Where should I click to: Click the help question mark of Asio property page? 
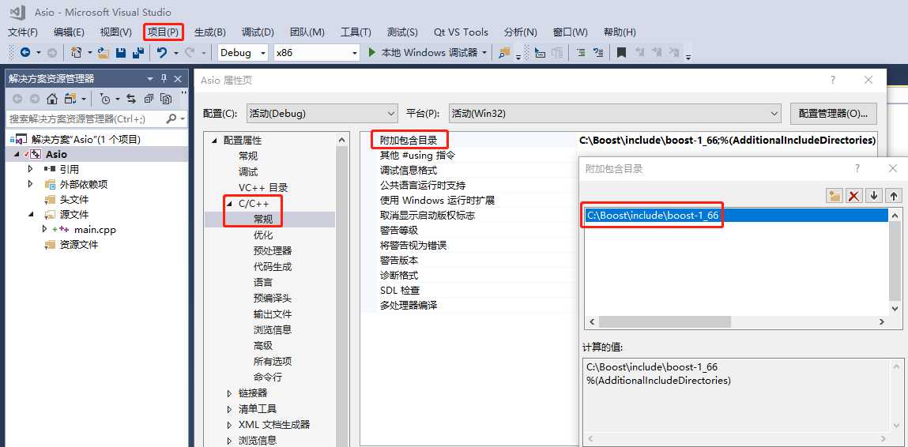point(833,81)
